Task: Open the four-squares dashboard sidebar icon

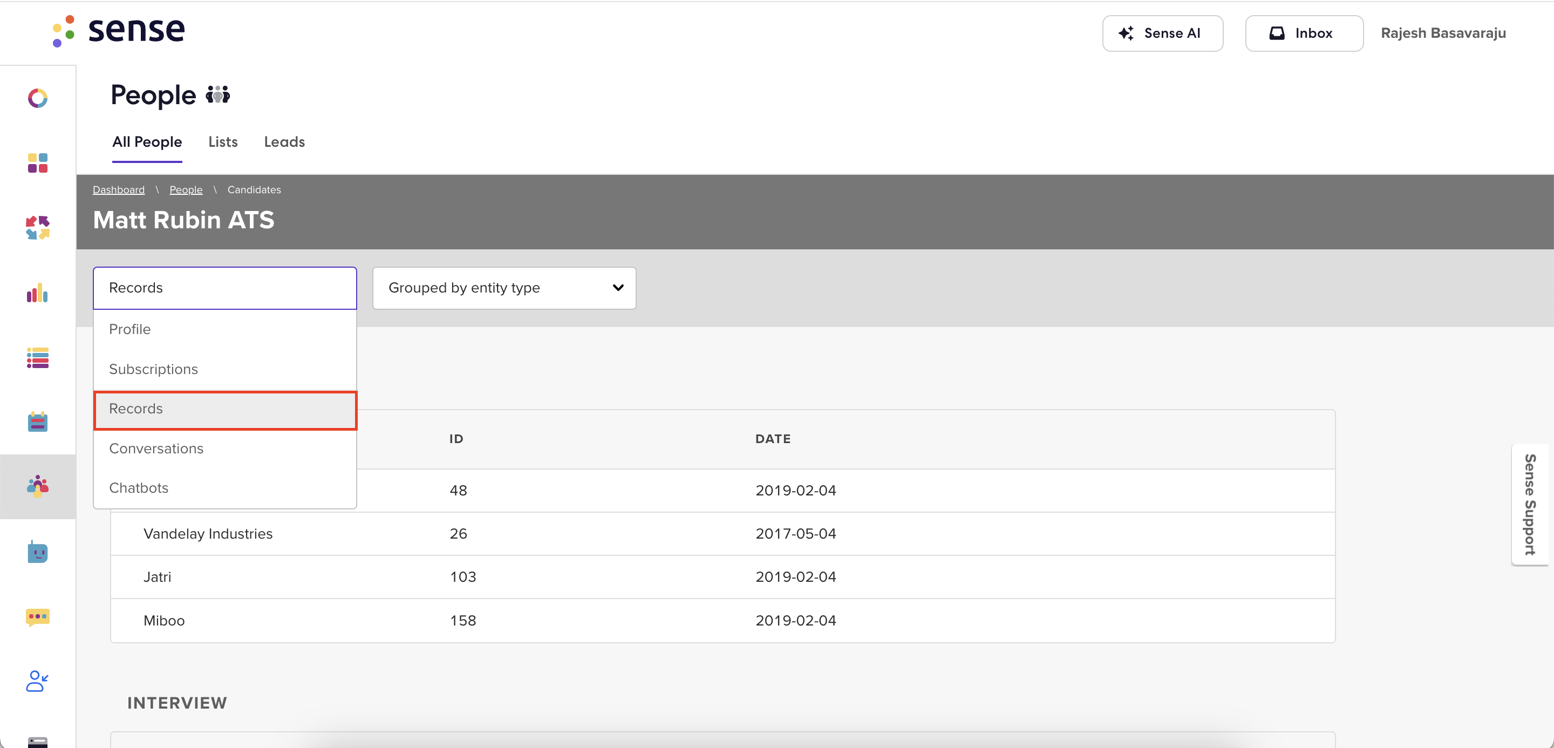Action: click(37, 163)
